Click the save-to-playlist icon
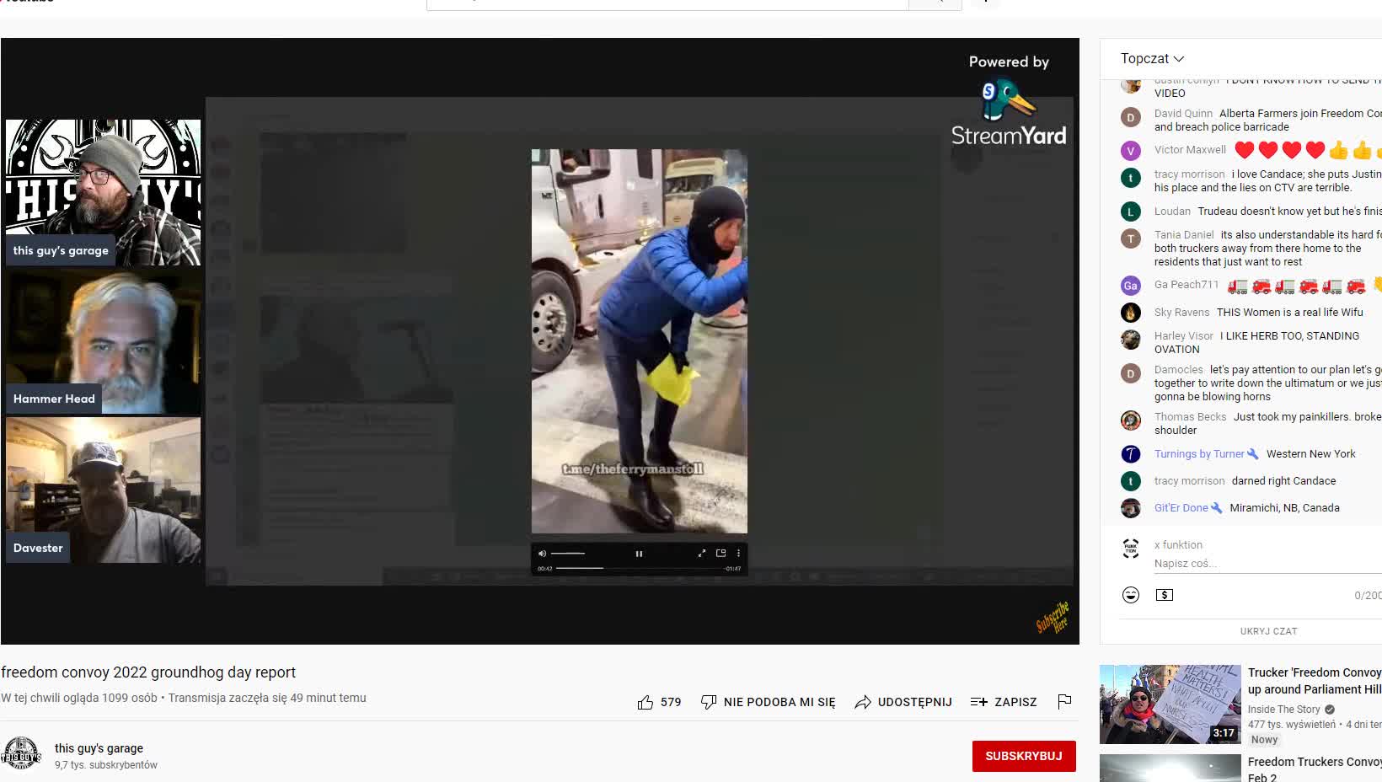1382x782 pixels. [x=978, y=702]
